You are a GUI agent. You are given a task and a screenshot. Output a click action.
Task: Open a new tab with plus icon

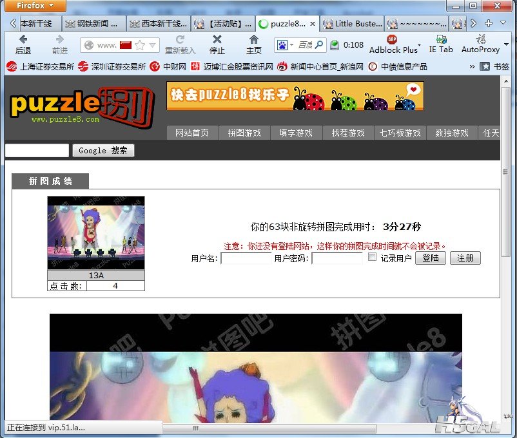pyautogui.click(x=489, y=23)
